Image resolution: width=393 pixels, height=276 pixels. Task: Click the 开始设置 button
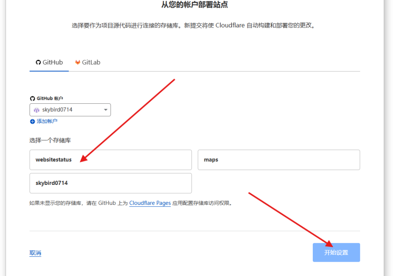click(x=336, y=253)
